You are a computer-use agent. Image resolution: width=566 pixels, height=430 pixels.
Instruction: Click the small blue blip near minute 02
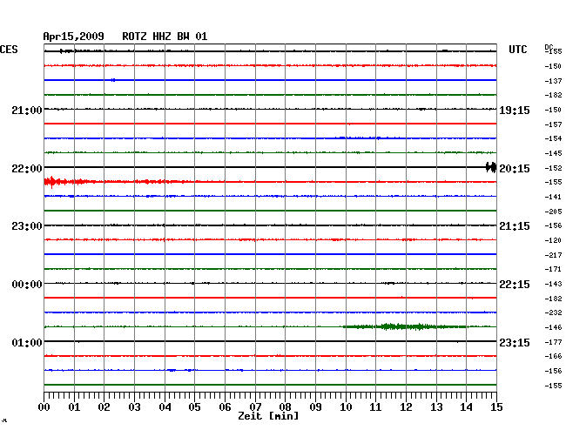coord(113,80)
